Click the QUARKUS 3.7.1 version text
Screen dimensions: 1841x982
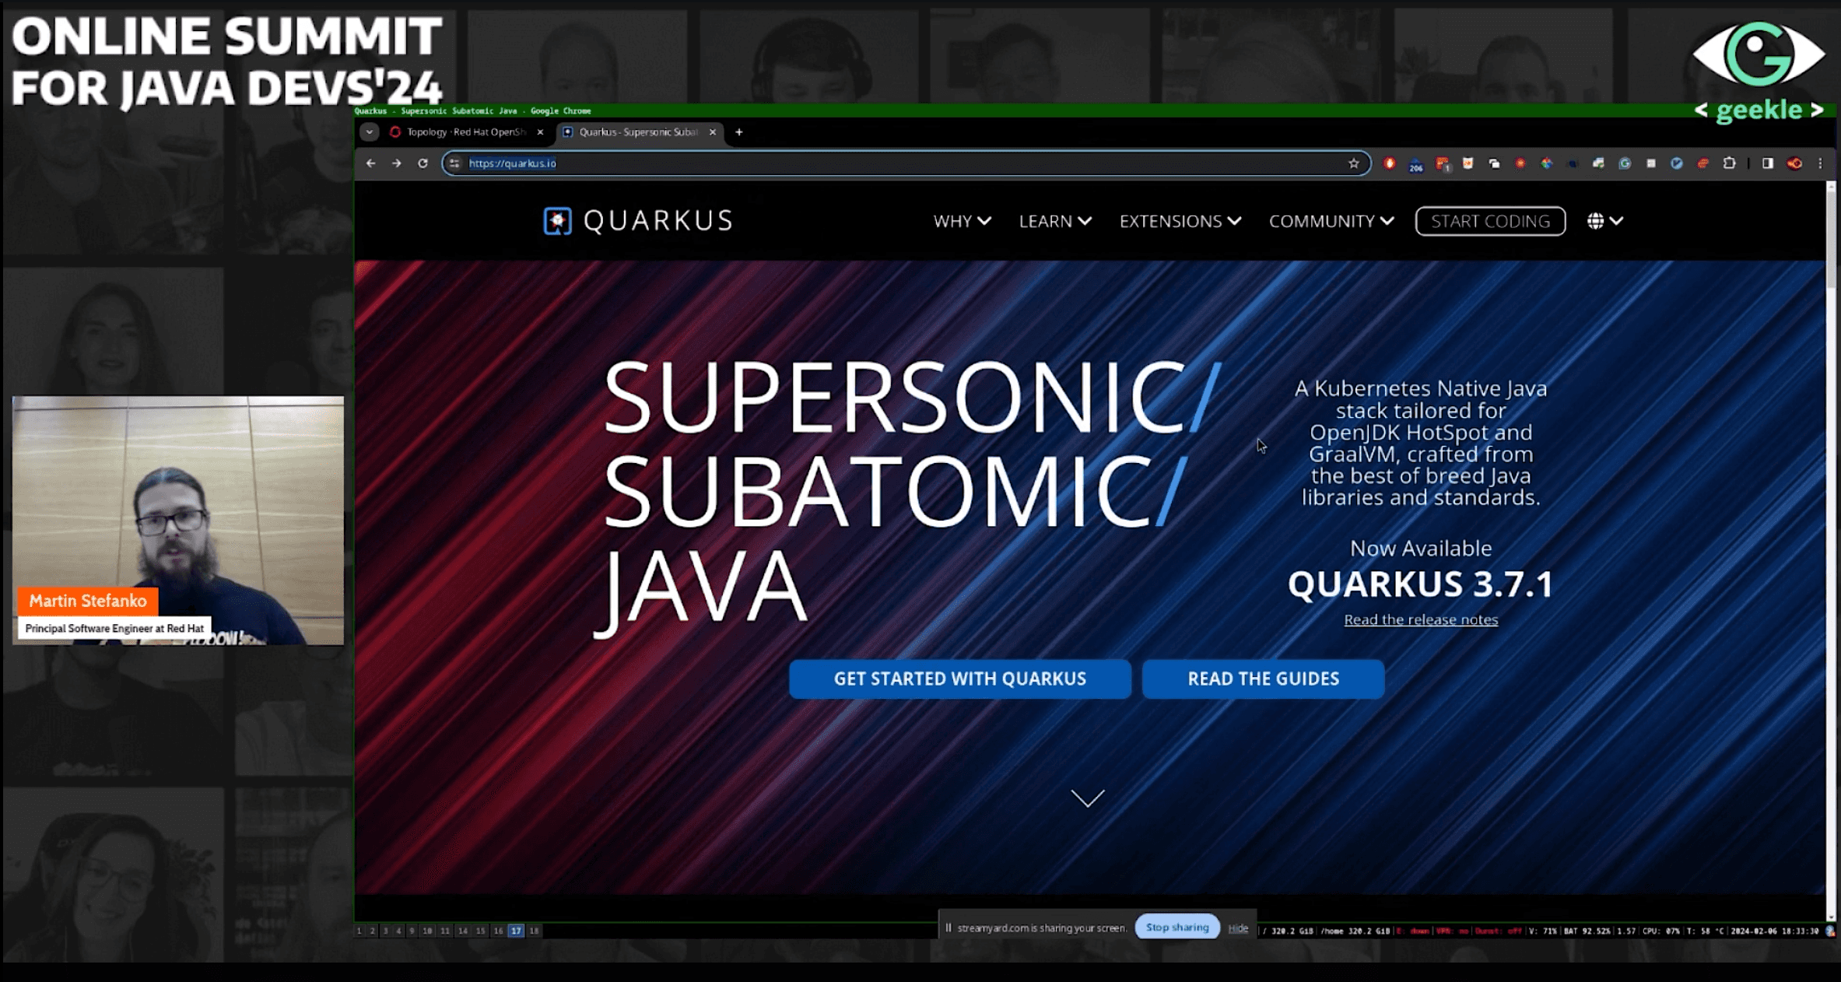[1421, 584]
